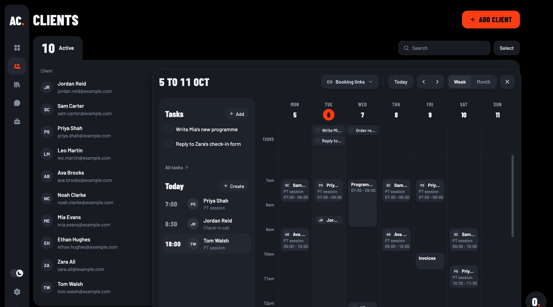Click Ava Brooks' AB avatar in client list
Screen dimensions: 553x307
(47, 176)
